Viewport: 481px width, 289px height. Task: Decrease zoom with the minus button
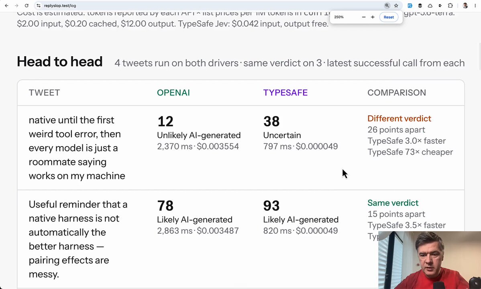[x=363, y=17]
